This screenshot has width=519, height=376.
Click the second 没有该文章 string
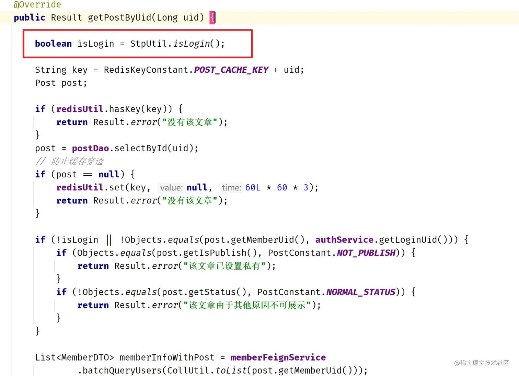[x=189, y=200]
